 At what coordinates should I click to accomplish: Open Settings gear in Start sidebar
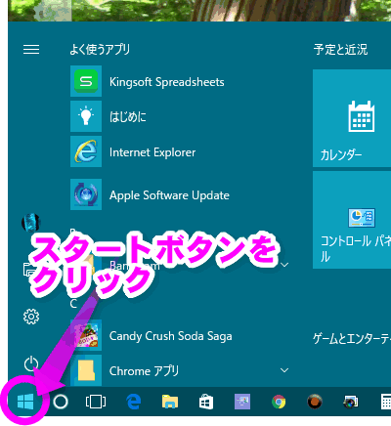(31, 317)
